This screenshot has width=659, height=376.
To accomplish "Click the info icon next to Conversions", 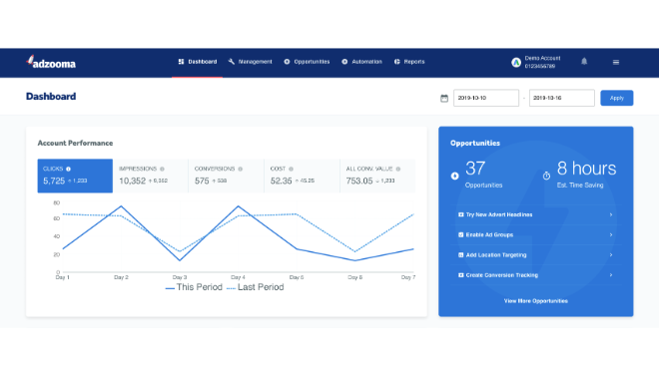I will [241, 169].
